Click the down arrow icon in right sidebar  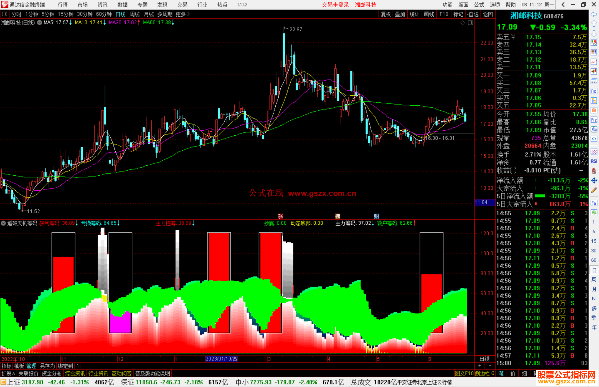[594, 33]
